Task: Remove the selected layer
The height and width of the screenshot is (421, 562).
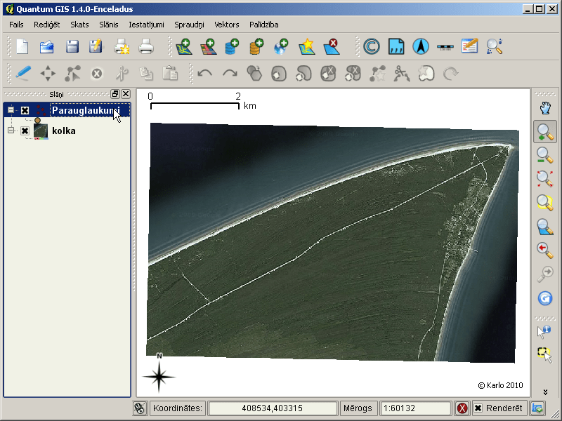Action: pos(331,46)
